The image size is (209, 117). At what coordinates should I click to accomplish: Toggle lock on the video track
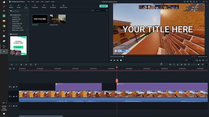[14, 96]
